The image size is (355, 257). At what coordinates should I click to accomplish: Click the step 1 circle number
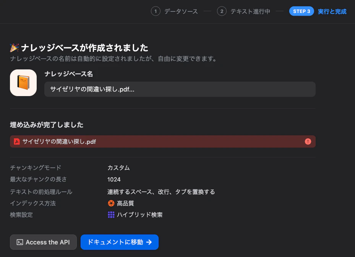click(156, 11)
